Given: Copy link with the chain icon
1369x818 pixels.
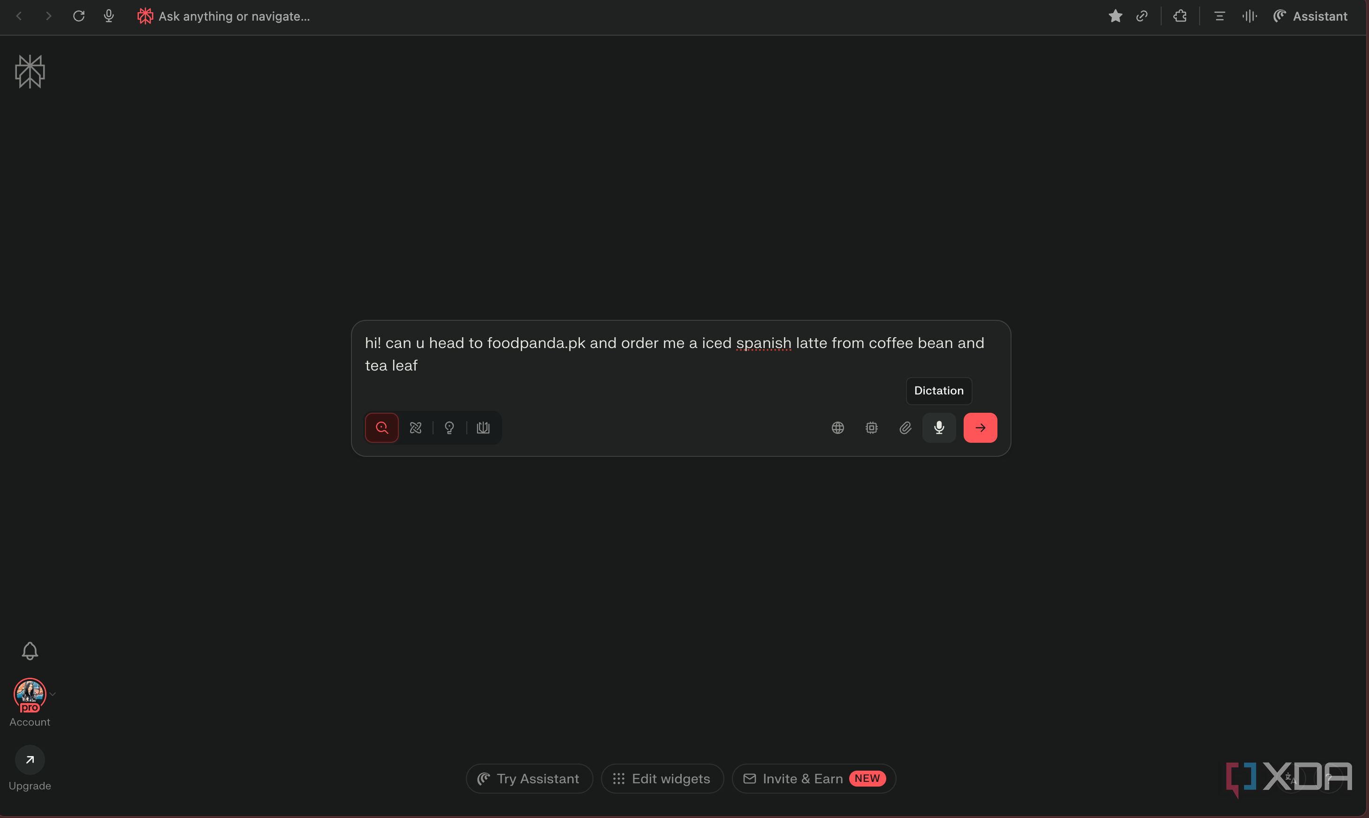Looking at the screenshot, I should click(1142, 16).
